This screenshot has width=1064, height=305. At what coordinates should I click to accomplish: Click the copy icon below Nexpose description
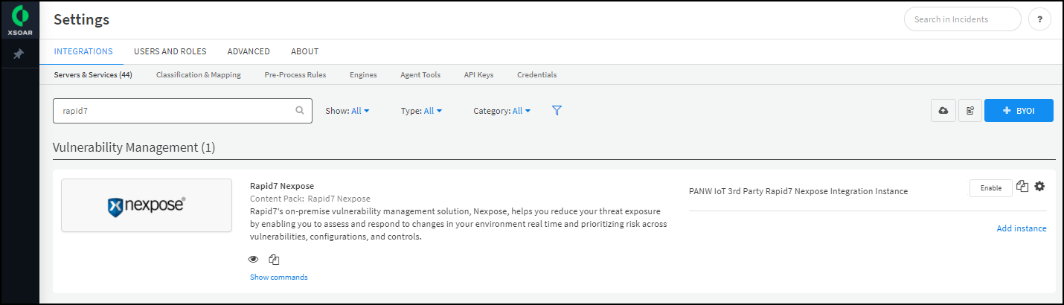274,260
